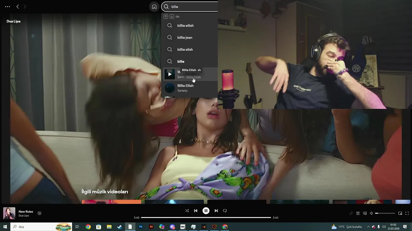412x231 pixels.
Task: Open the '11°C Çok bulutlu' weather widget
Action: click(x=347, y=227)
